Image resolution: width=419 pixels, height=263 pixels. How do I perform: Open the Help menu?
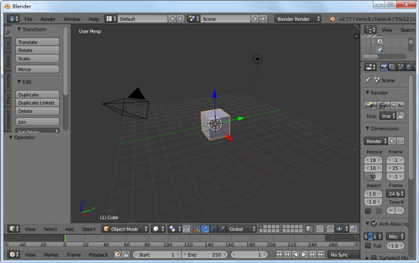tap(94, 19)
